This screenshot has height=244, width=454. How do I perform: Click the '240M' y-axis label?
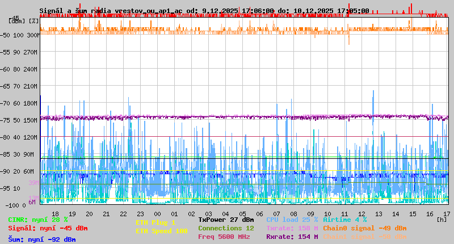[x=31, y=69]
